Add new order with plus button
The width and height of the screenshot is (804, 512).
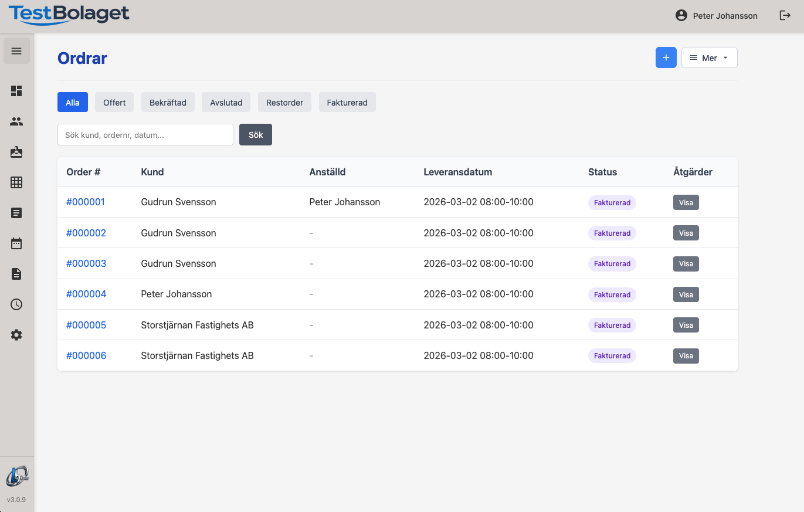[x=666, y=57]
